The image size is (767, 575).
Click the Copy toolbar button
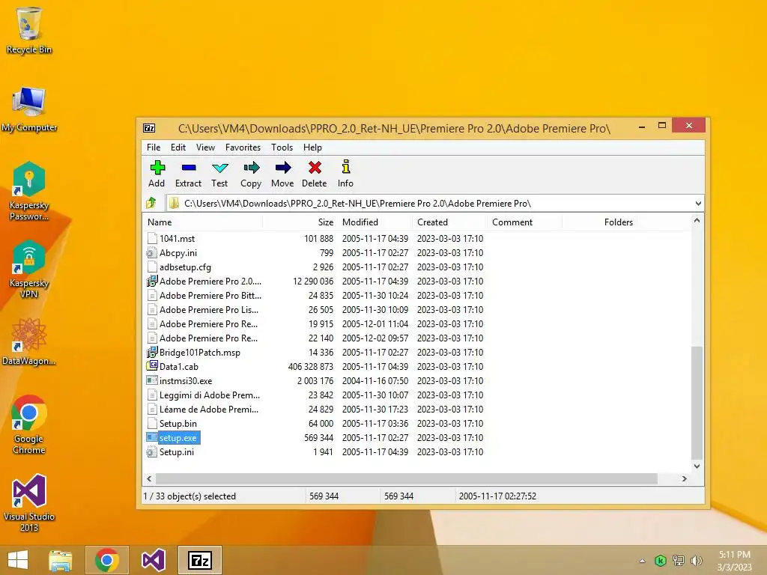(x=251, y=174)
